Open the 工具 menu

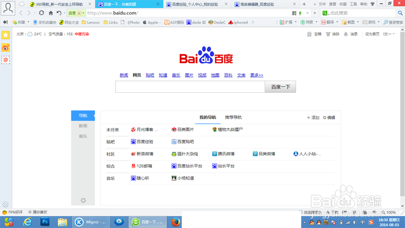click(353, 4)
